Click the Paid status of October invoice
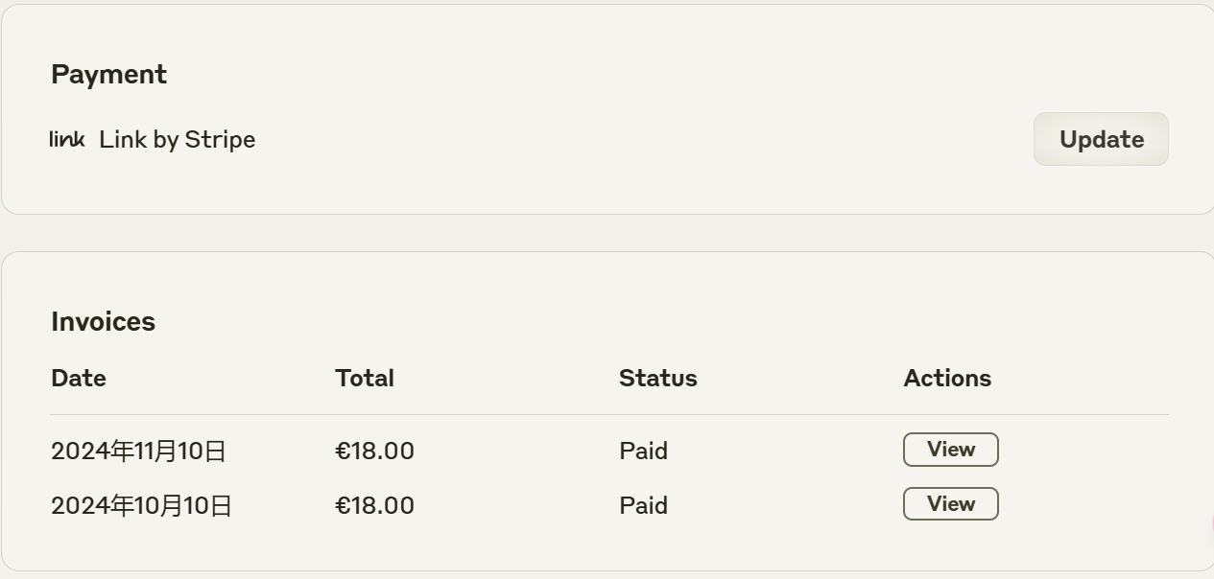Screen dimensions: 1214x579 click(643, 505)
